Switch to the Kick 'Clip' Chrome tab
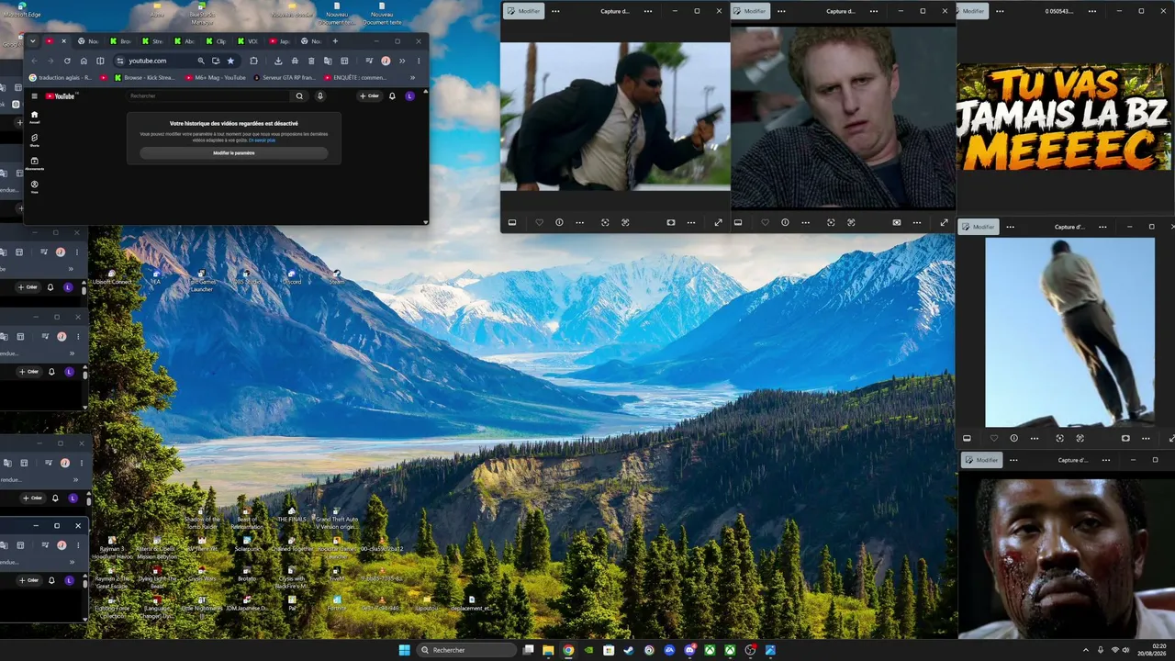The width and height of the screenshot is (1175, 661). (217, 41)
